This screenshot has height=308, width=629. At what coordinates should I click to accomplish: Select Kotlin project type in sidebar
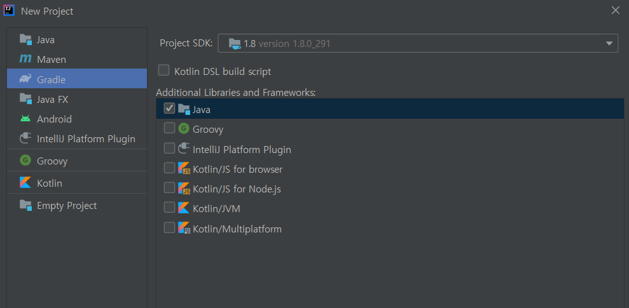(77, 183)
